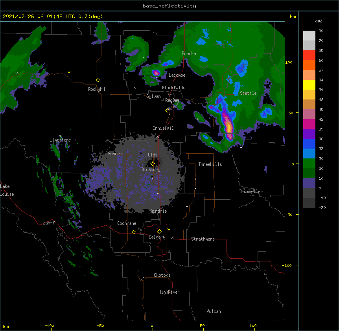Click the Cochrane city label
This screenshot has width=339, height=331.
(127, 223)
